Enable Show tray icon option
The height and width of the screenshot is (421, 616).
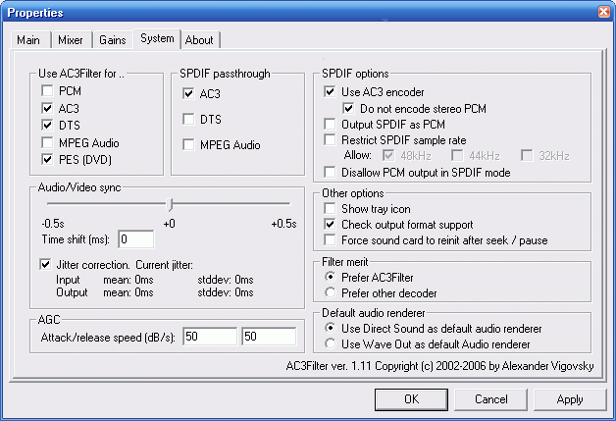click(331, 209)
